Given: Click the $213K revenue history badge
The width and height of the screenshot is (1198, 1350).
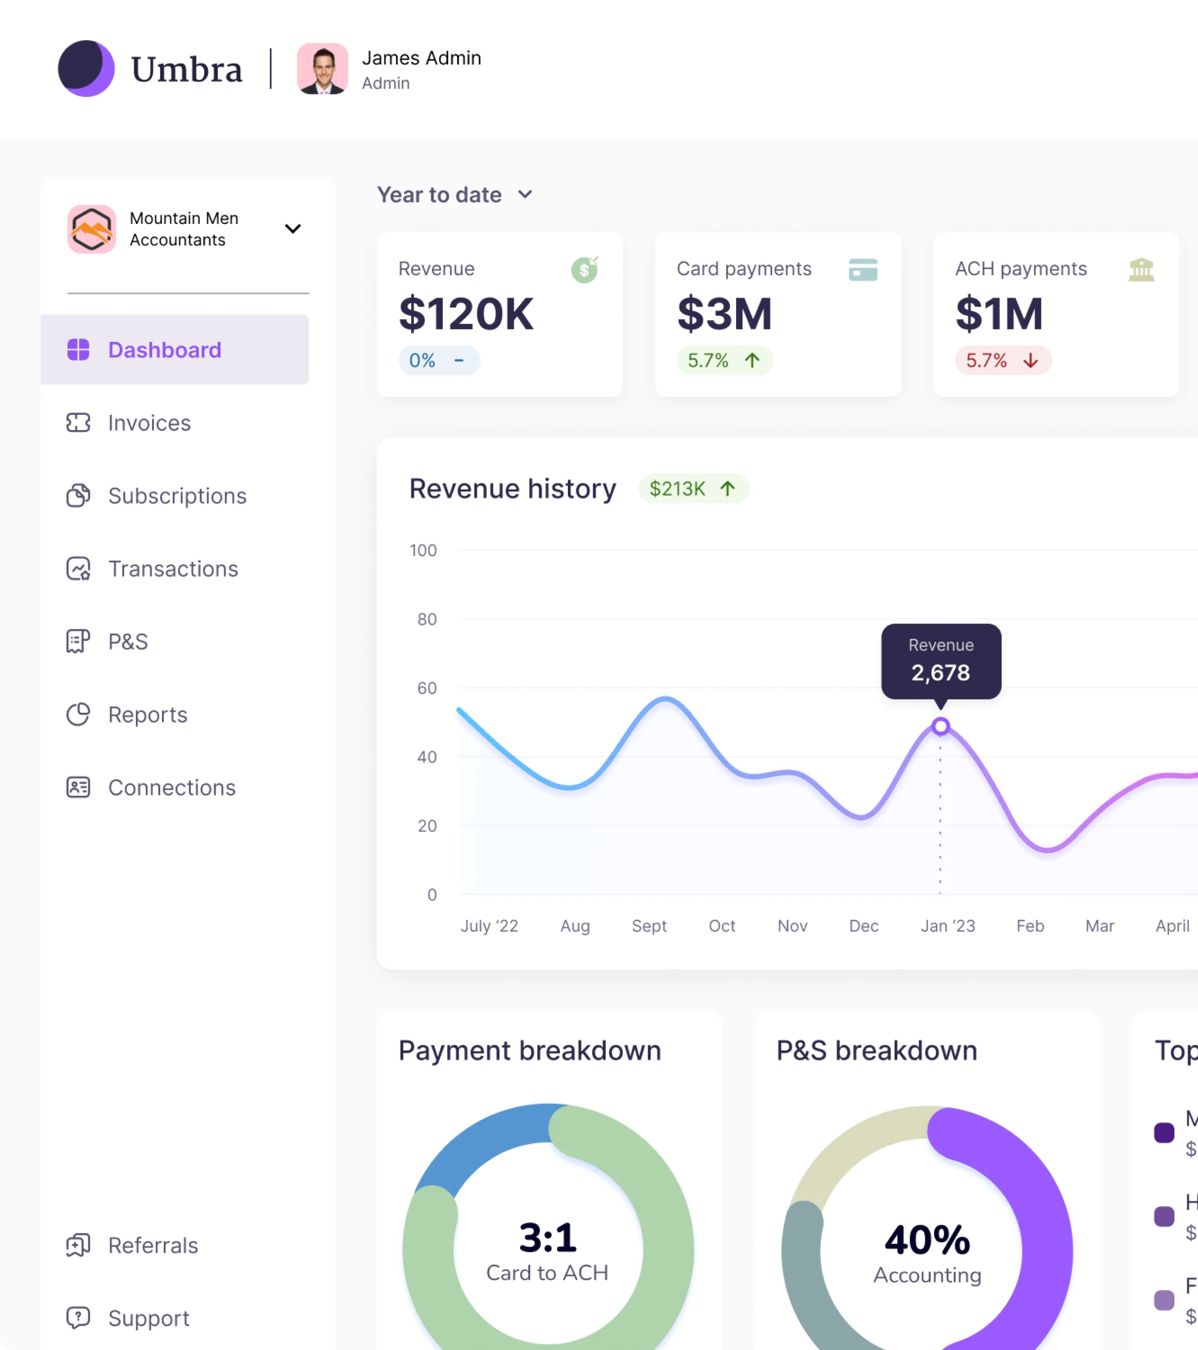Looking at the screenshot, I should (693, 489).
